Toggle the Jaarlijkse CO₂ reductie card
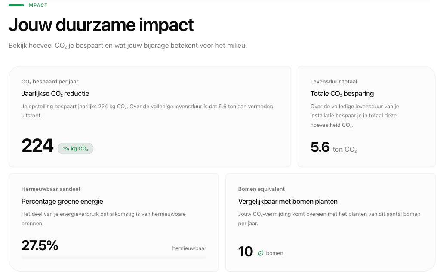 point(150,116)
